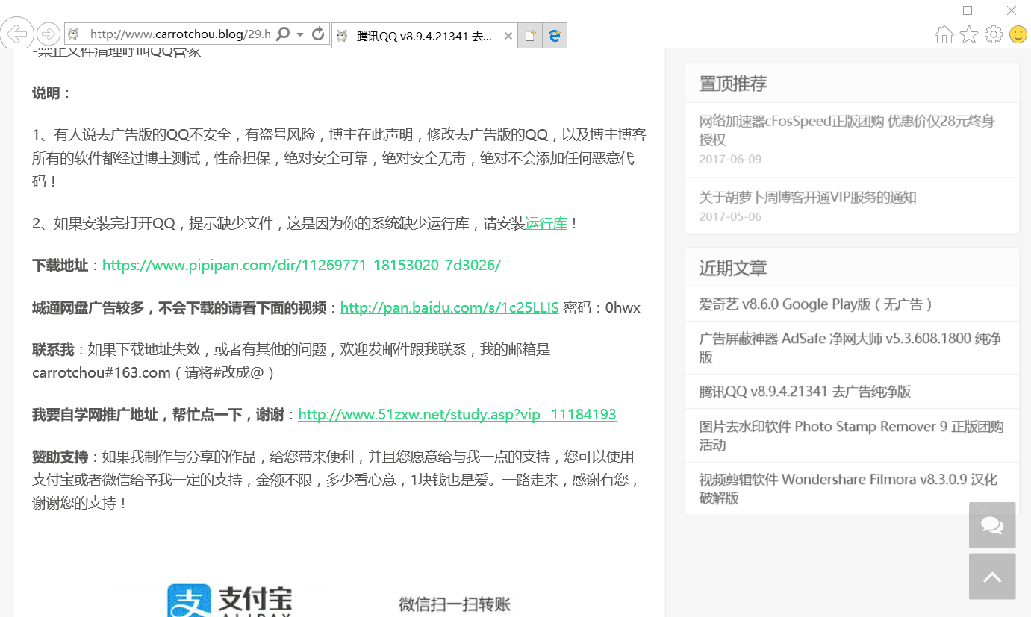Open 图片去水印软件 Photo Stamp Remover article
1031x617 pixels.
pyautogui.click(x=852, y=436)
